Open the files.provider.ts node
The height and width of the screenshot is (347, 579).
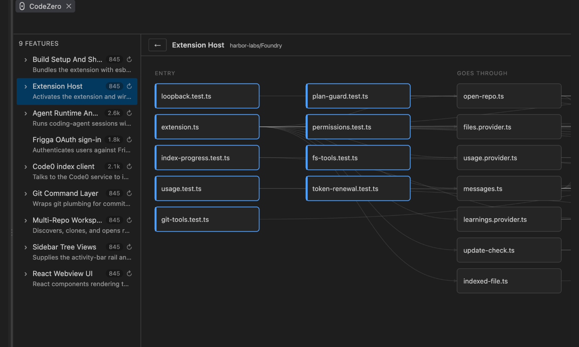point(509,127)
